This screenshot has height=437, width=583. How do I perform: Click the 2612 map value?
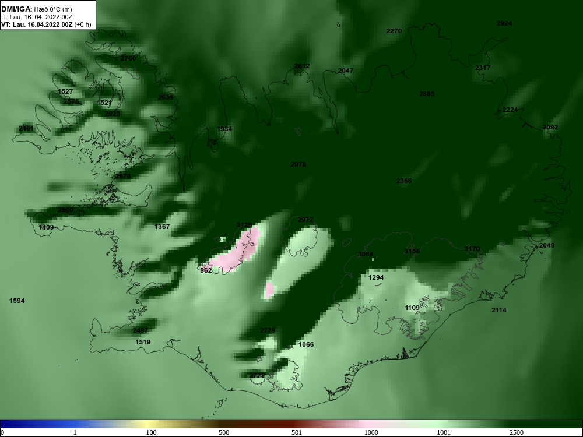(x=302, y=66)
